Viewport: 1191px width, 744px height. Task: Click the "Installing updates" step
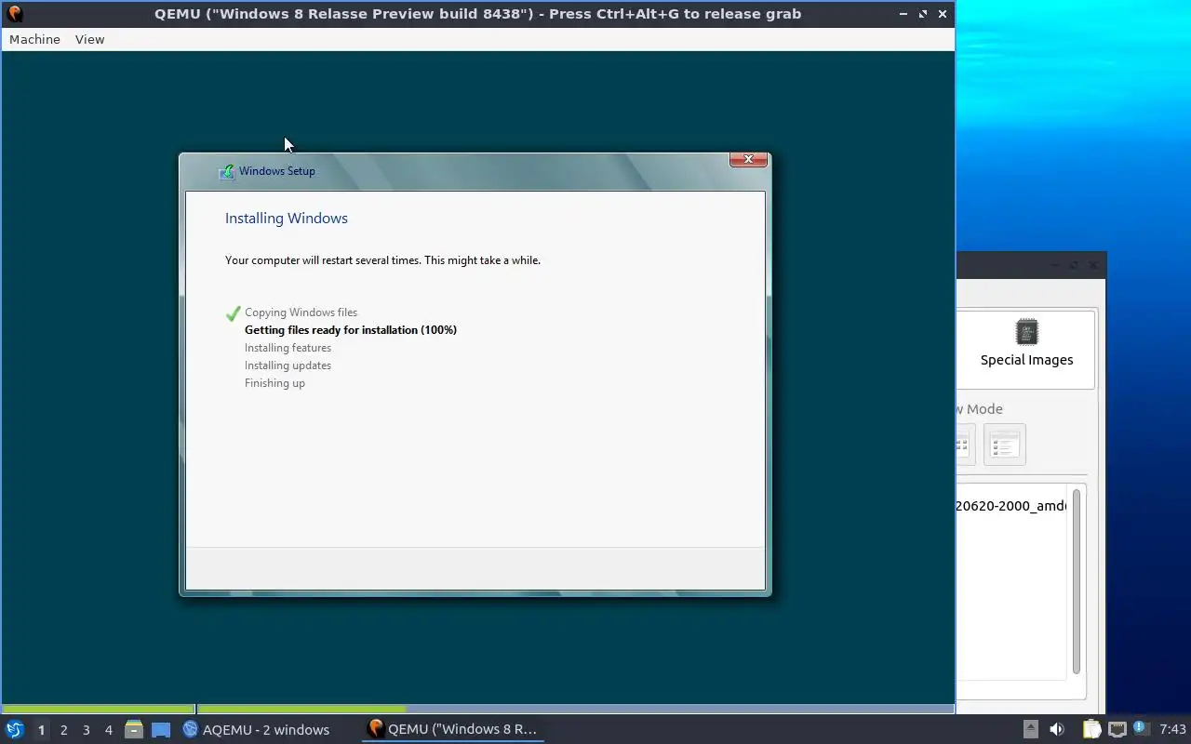pos(288,365)
